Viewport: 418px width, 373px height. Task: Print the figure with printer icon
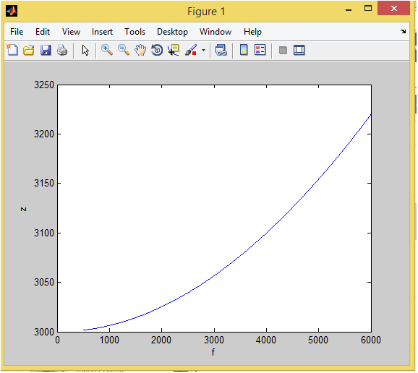tap(62, 50)
